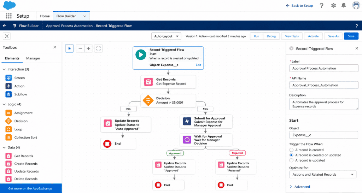Click the Run button
The width and height of the screenshot is (362, 193).
257,36
